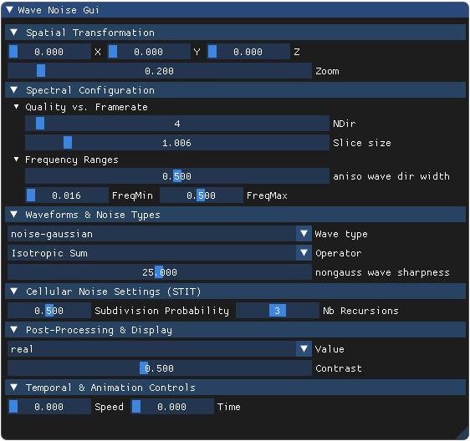Collapse Waveforms & Noise Types header arrow
The height and width of the screenshot is (441, 470).
[13, 215]
